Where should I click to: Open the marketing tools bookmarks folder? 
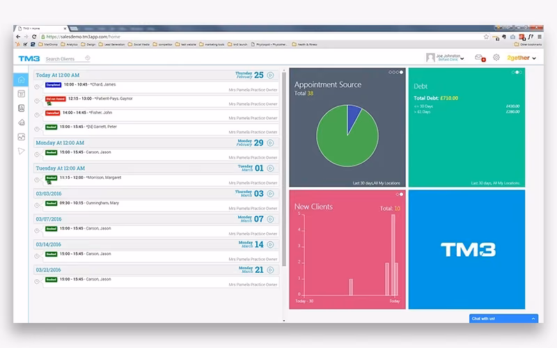click(x=212, y=45)
